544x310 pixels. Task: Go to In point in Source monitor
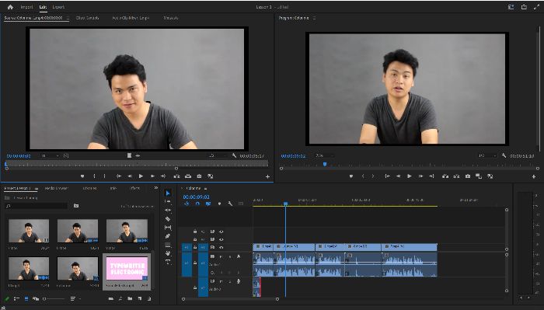(x=119, y=176)
